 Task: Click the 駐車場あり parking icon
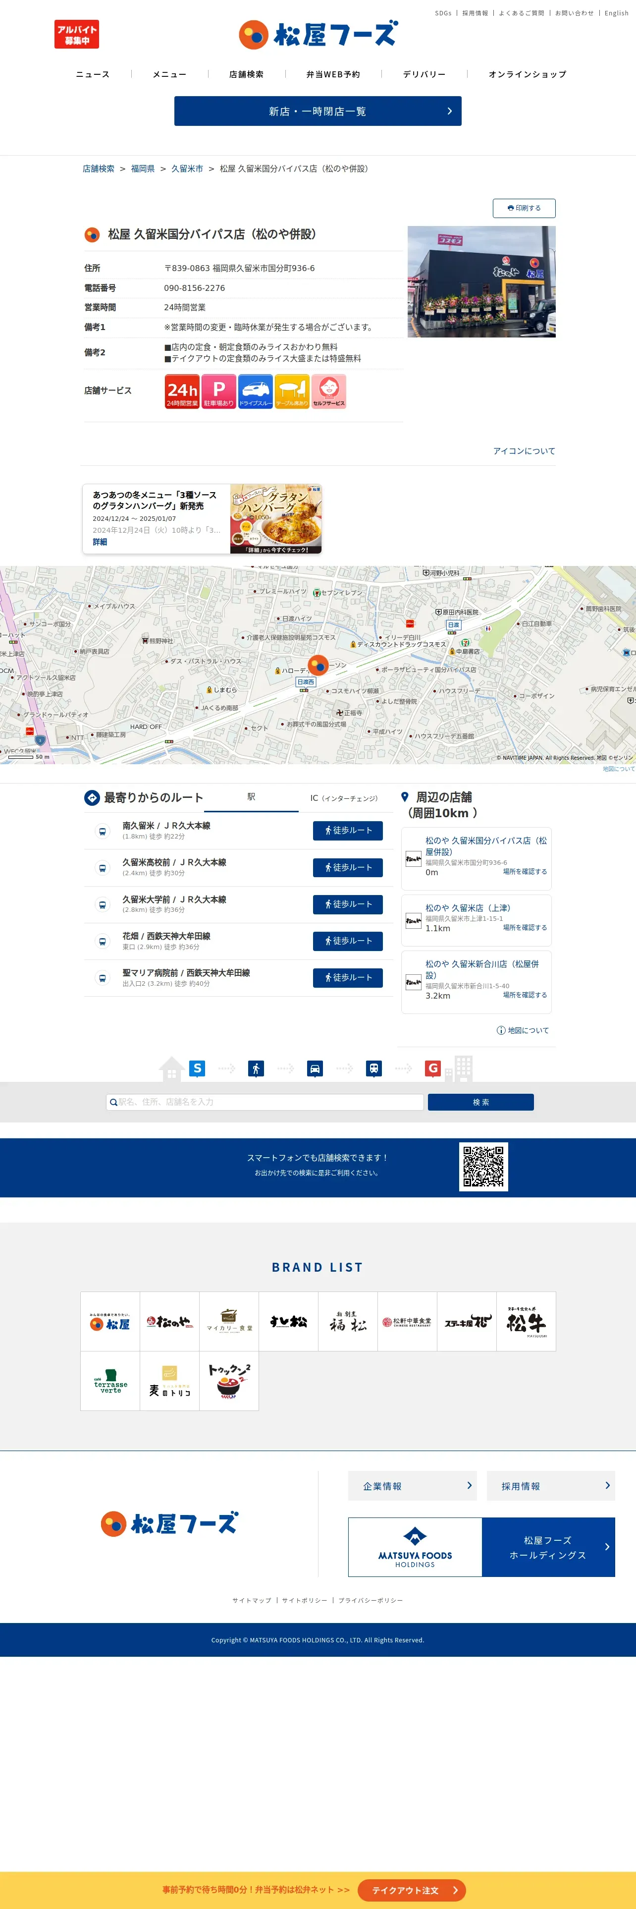219,392
